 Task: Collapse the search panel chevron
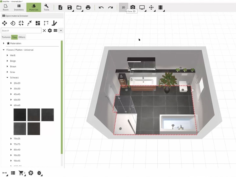pos(61,31)
